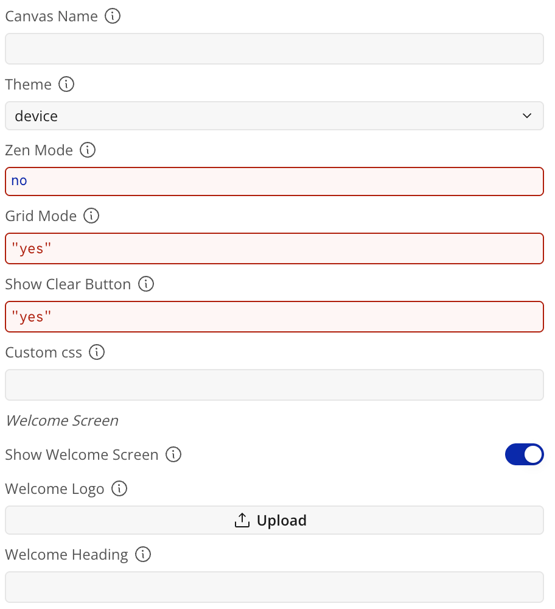The width and height of the screenshot is (555, 609).
Task: Click the Grid Mode info icon
Action: click(x=92, y=216)
